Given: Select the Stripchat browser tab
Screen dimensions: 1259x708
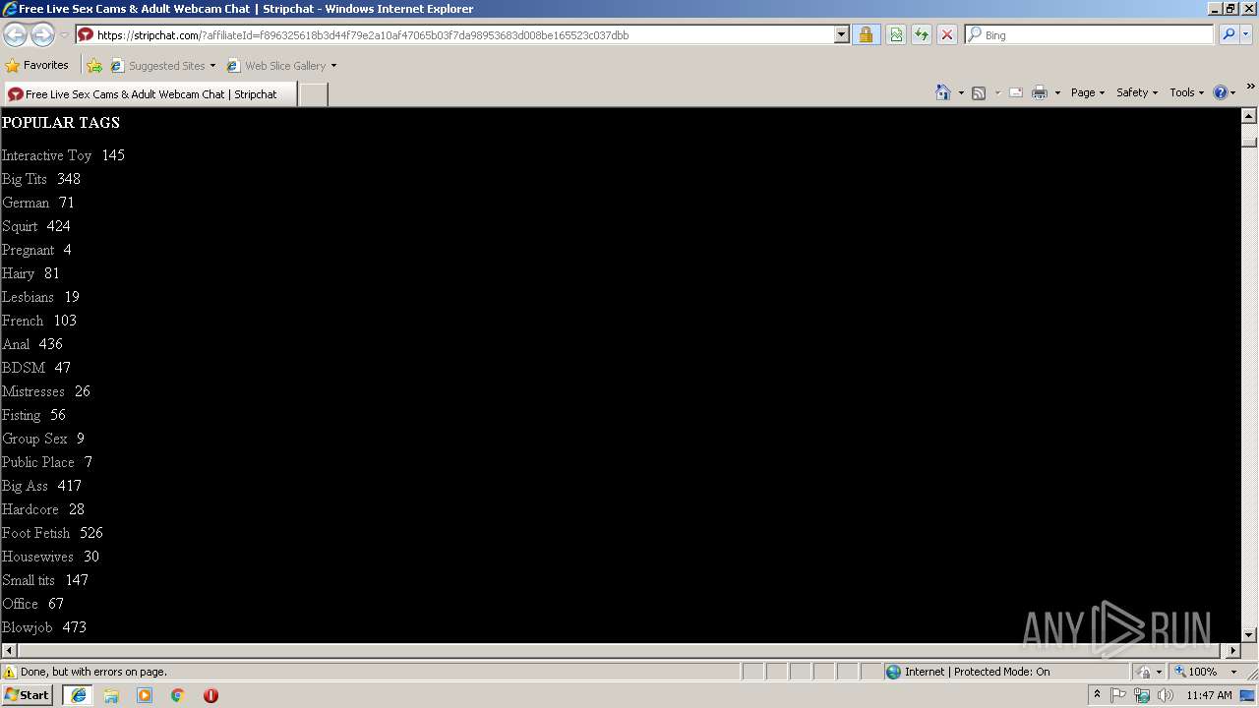Looking at the screenshot, I should 150,94.
